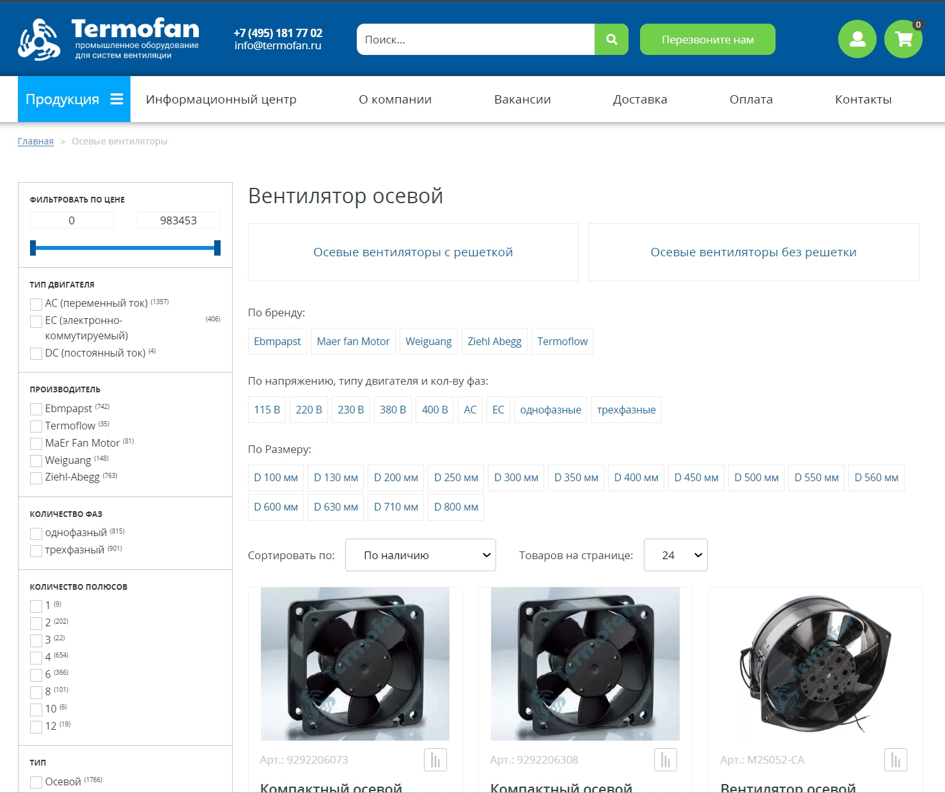Viewport: 945px width, 793px height.
Task: Check EC (электронно-коммутируемый) motor type
Action: pos(36,321)
